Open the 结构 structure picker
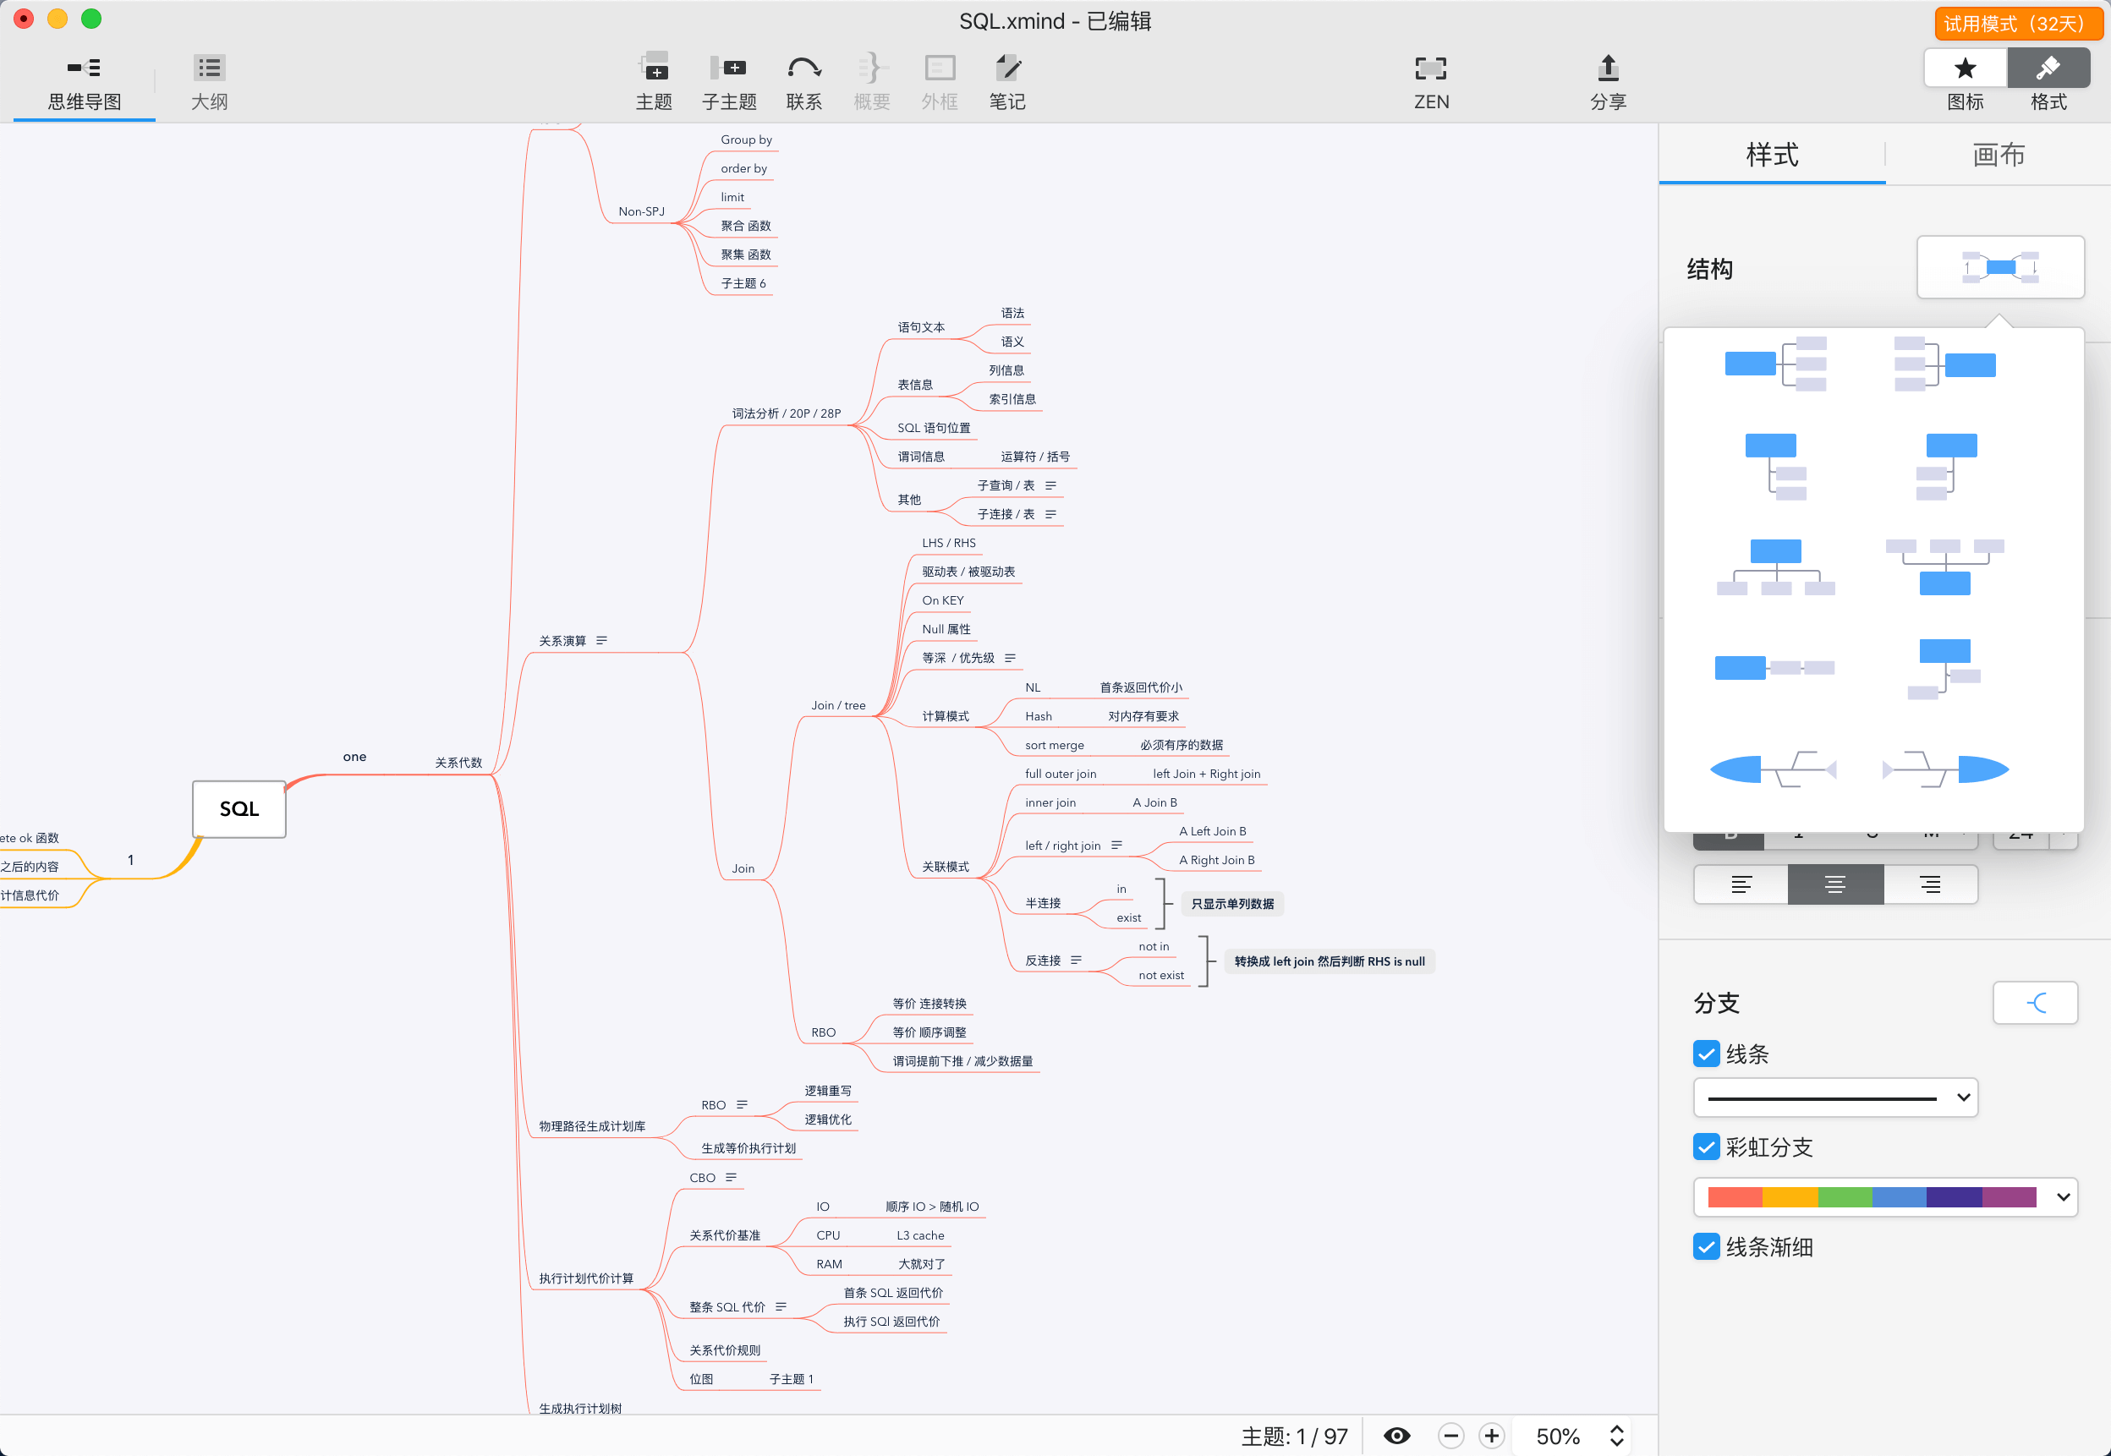Image resolution: width=2111 pixels, height=1456 pixels. (x=1999, y=267)
